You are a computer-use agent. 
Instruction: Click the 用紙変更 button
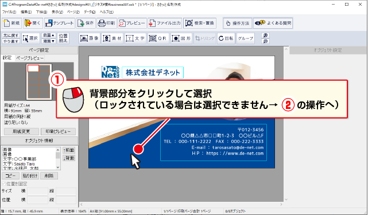(21, 131)
